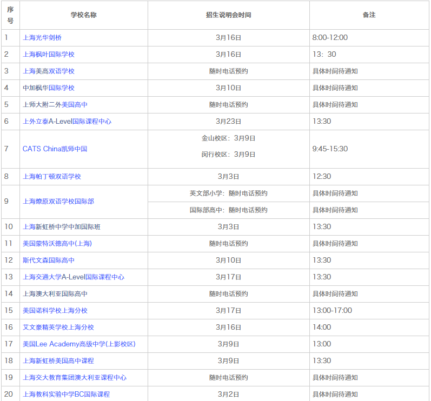The height and width of the screenshot is (401, 431).
Task: Select the 3月3日 date for 上海帕丁顿双语学校
Action: 228,176
